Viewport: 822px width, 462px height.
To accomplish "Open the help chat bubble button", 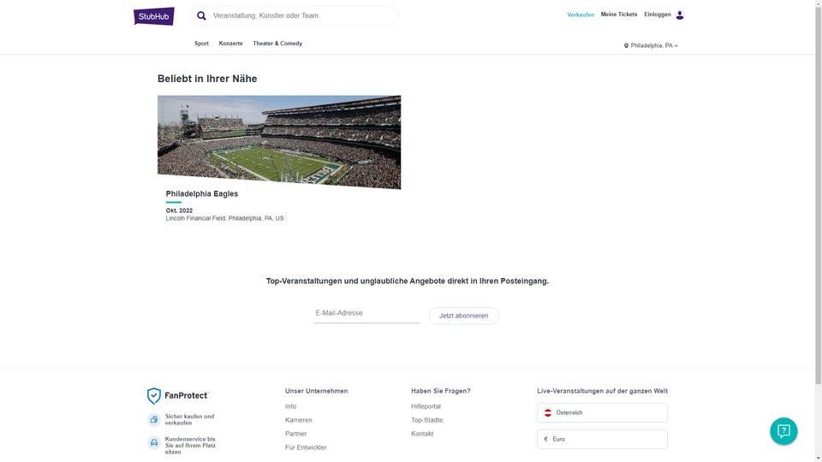I will [783, 431].
